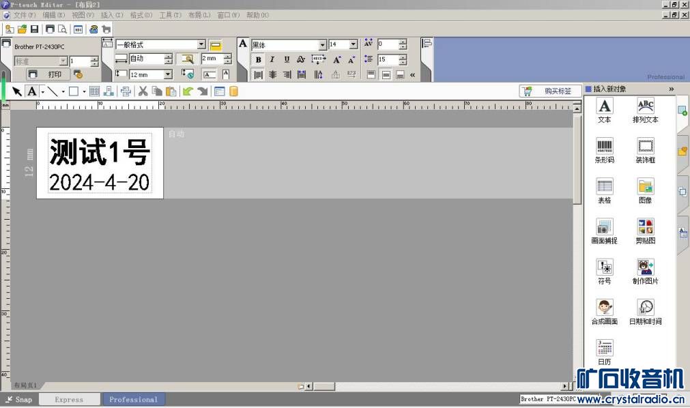The width and height of the screenshot is (690, 408).
Task: Insert 日历 calendar object
Action: [604, 352]
